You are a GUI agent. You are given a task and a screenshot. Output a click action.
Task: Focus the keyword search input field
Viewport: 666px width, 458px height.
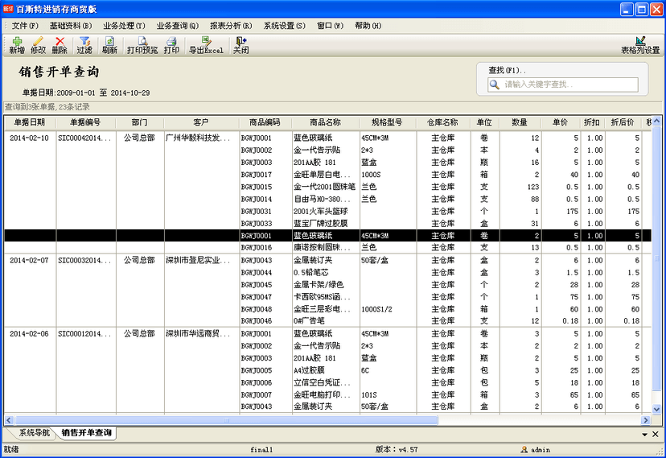click(x=563, y=85)
